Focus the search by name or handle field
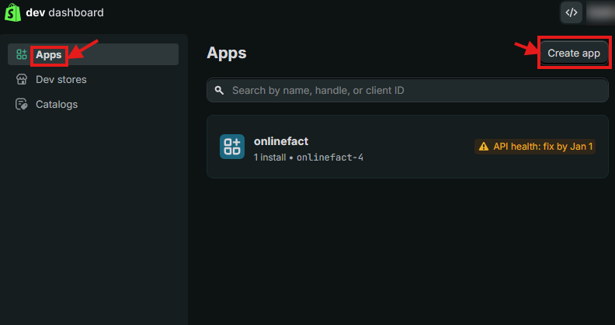This screenshot has height=325, width=615. pos(408,91)
